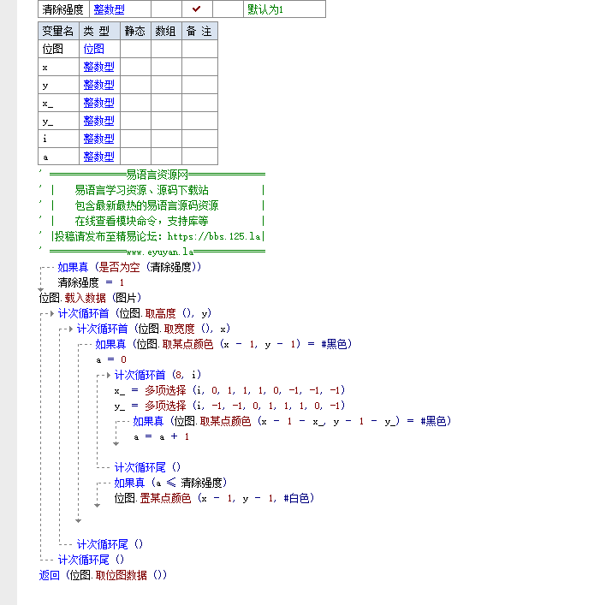This screenshot has height=605, width=606.
Task: Click the comment 易语言学习资源、源码下载站
Action: click(x=141, y=190)
